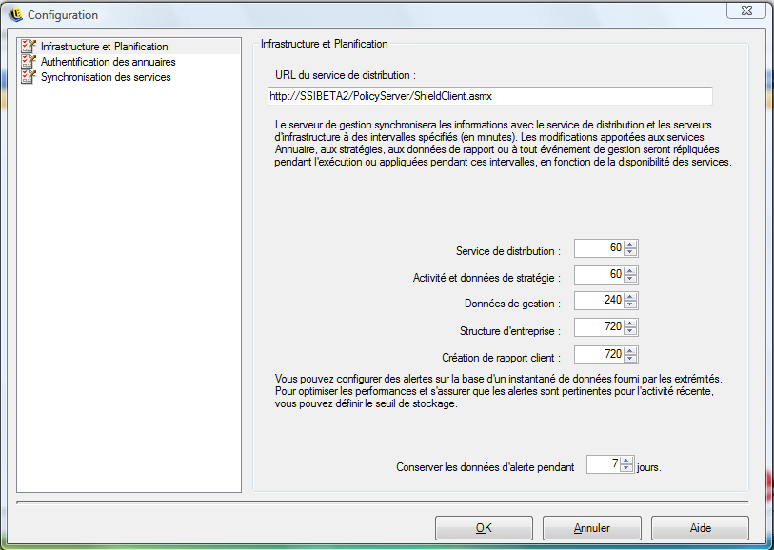Click the 'Activité et données de stratégie :' label
The image size is (774, 550).
[486, 278]
